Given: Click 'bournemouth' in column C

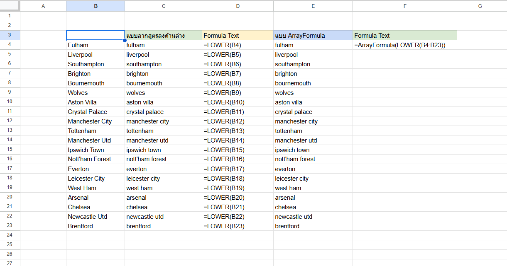Looking at the screenshot, I should coord(164,83).
